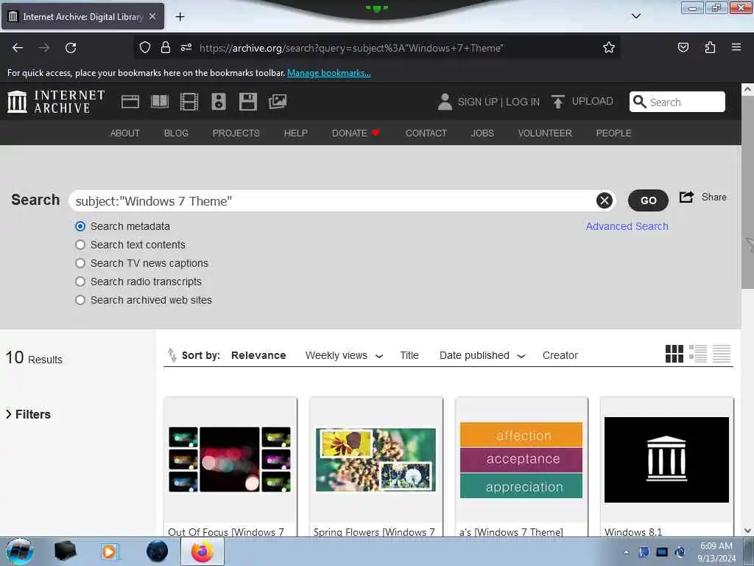Toggle sort direction arrows icon
The height and width of the screenshot is (566, 754).
point(172,354)
